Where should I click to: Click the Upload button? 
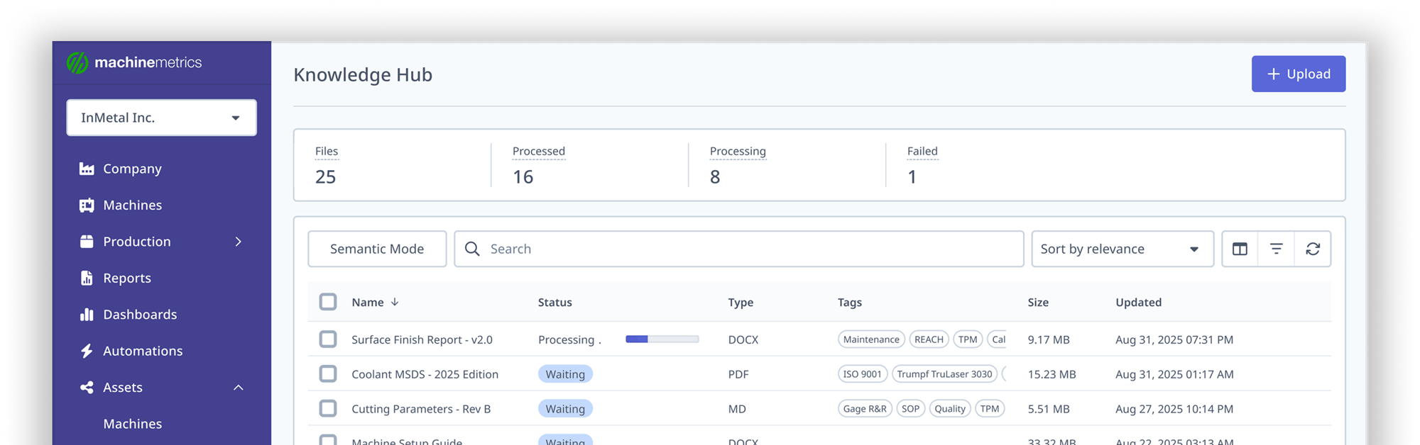tap(1298, 74)
